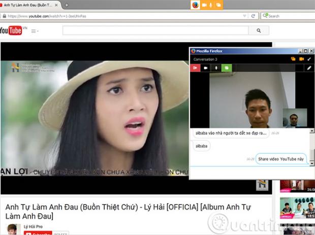Screen dimensions: 315x235
Task: Open YouTube guide hamburger menu
Action: tap(35, 31)
